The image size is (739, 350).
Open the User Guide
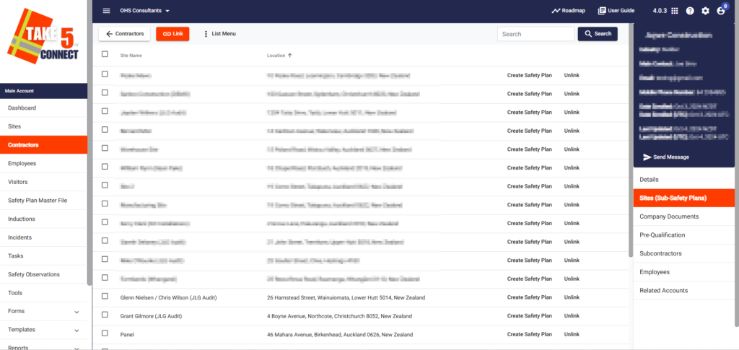tap(616, 10)
